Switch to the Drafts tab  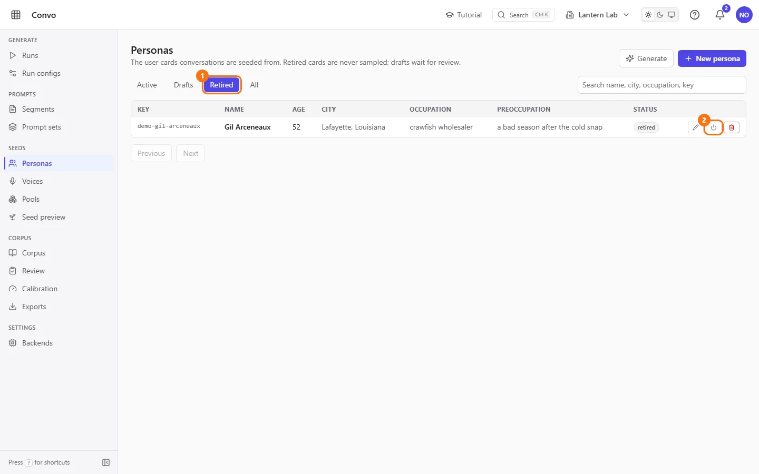(x=183, y=85)
